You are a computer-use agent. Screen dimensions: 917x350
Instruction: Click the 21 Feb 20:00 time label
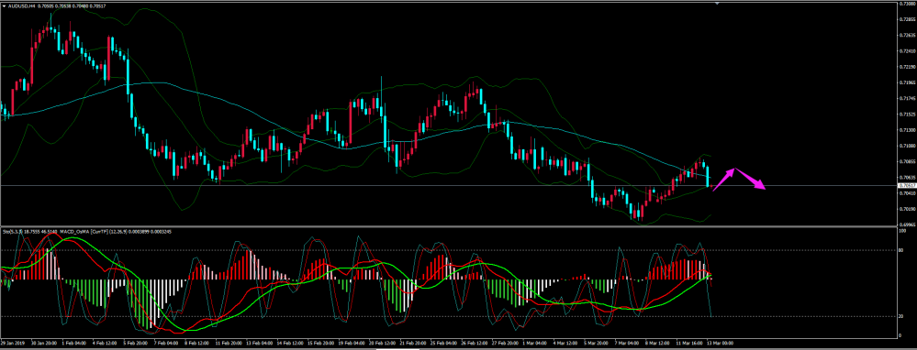point(413,343)
